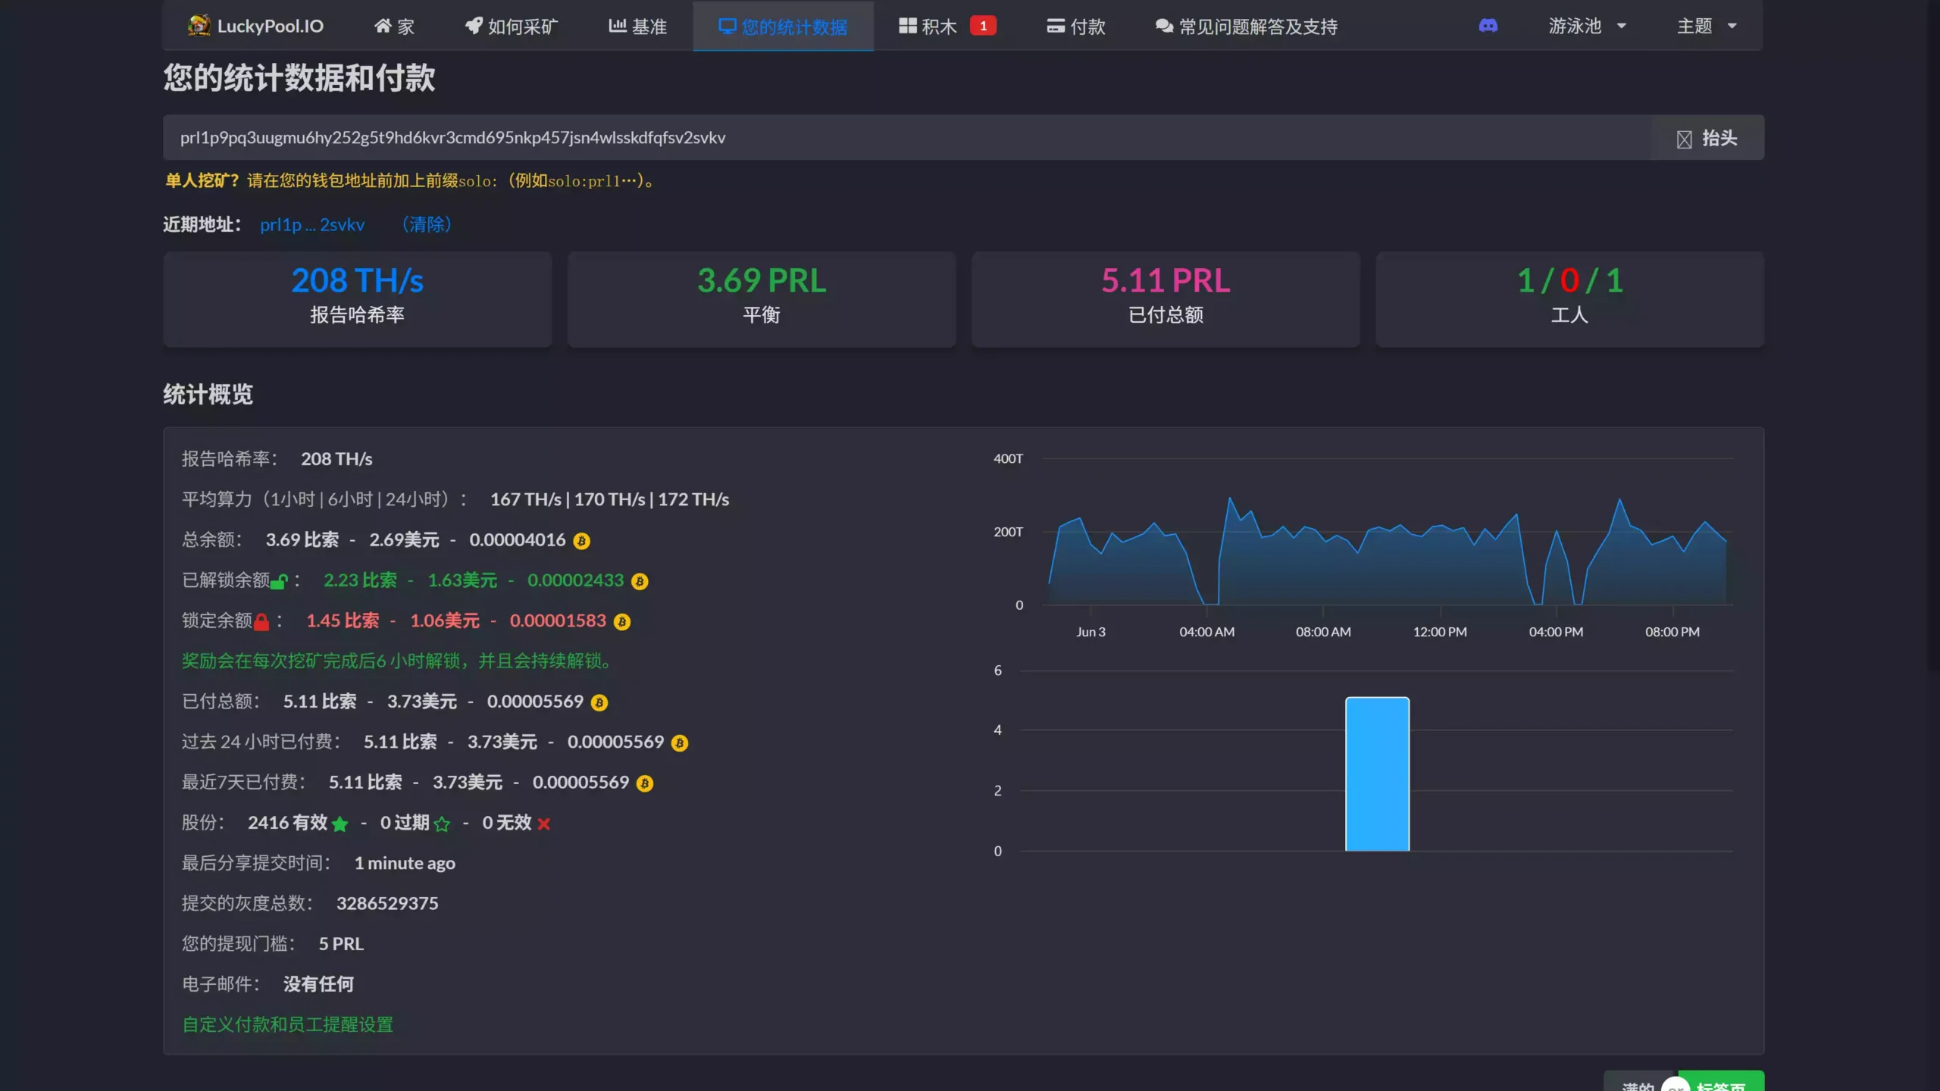
Task: Click the green unlock icon beside 已解锁余额
Action: coord(280,581)
